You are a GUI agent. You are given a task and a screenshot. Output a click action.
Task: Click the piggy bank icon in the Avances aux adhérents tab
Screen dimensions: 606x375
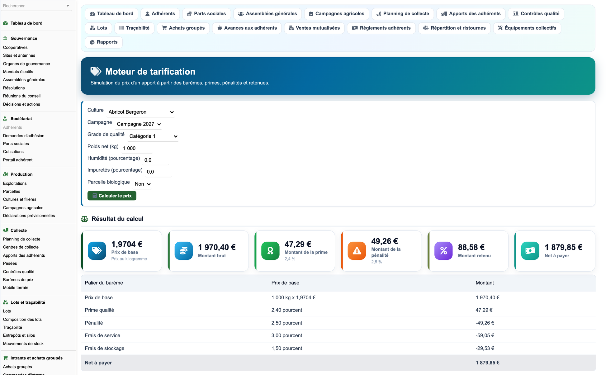click(x=220, y=28)
